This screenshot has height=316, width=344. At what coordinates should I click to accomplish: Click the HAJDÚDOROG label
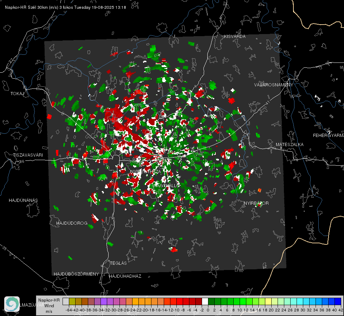(72, 223)
